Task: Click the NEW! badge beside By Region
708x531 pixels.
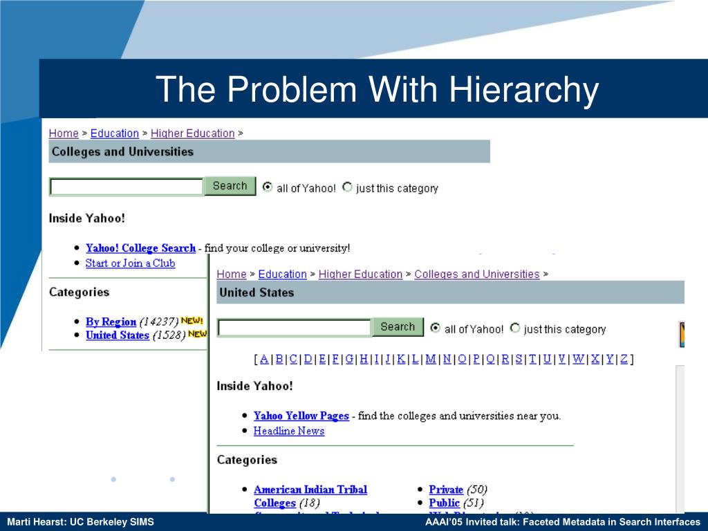Action: tap(192, 321)
